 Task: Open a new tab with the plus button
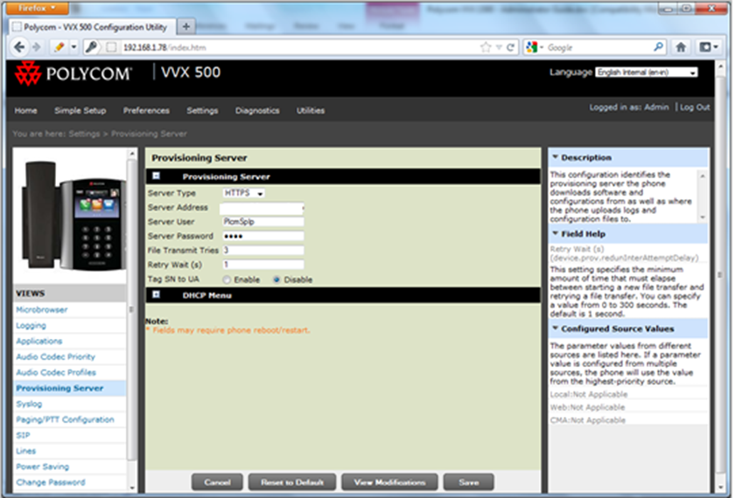click(x=186, y=27)
